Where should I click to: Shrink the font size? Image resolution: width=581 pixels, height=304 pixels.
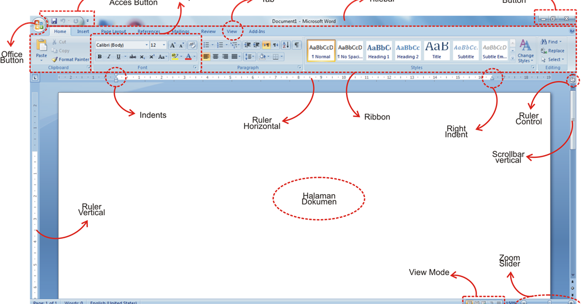[x=181, y=45]
